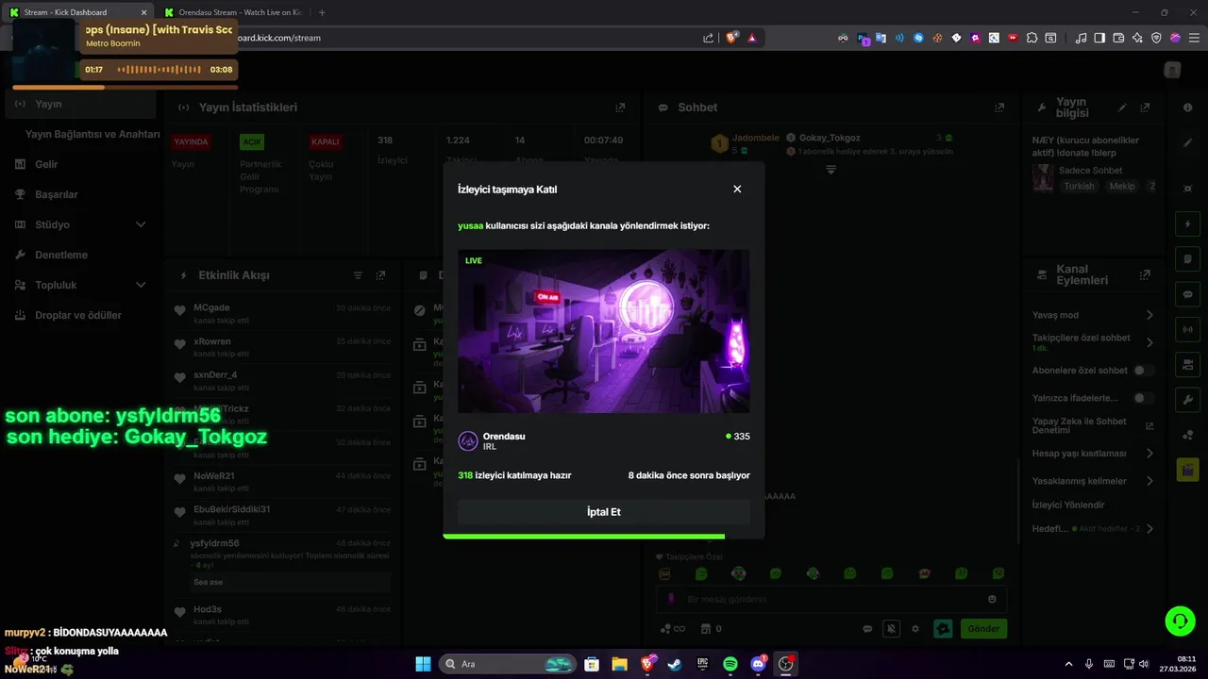The image size is (1208, 679).
Task: Pop out the Yayın bilgisi panel
Action: pyautogui.click(x=1145, y=108)
